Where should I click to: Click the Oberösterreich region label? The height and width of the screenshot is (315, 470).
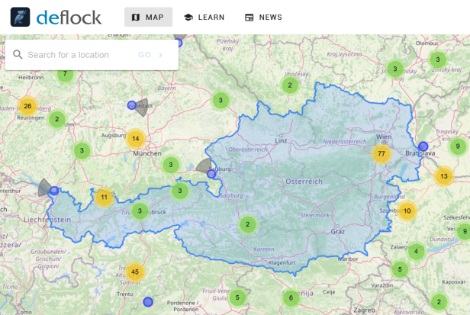(248, 149)
